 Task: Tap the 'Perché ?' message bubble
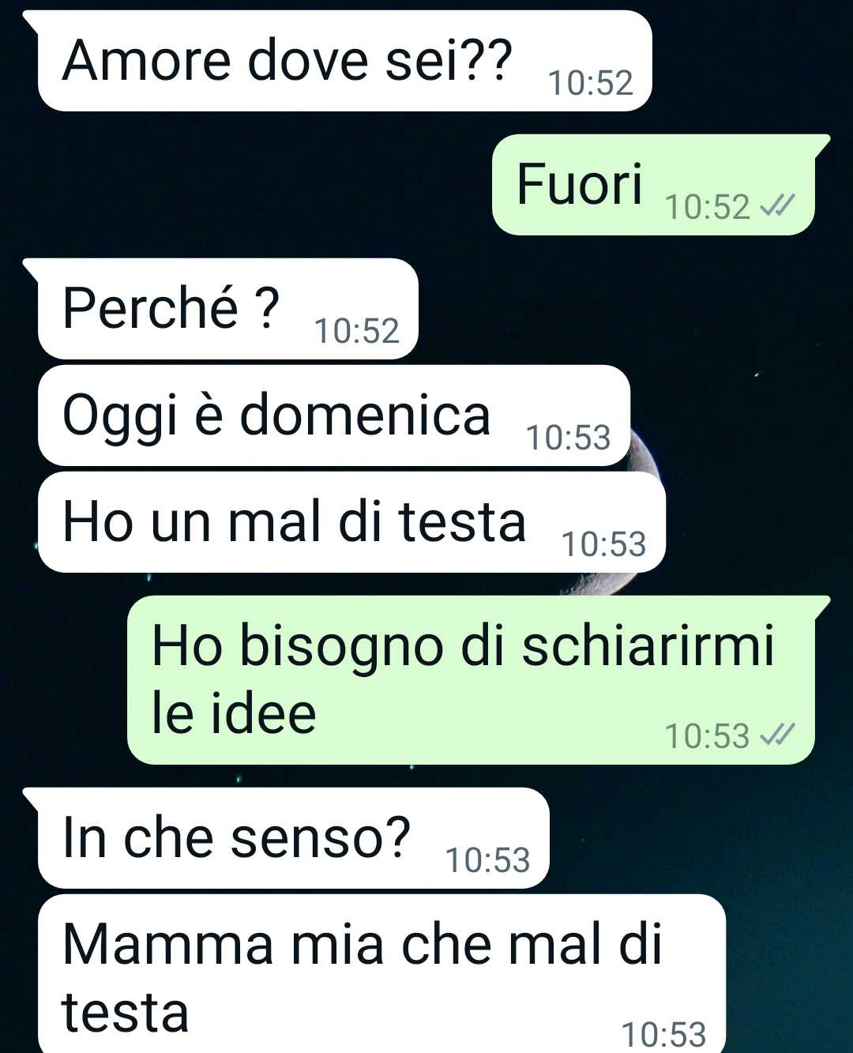click(227, 309)
